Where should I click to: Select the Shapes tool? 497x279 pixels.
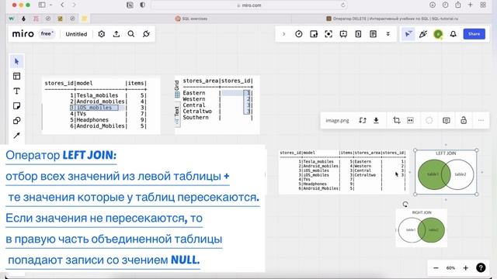pyautogui.click(x=17, y=121)
